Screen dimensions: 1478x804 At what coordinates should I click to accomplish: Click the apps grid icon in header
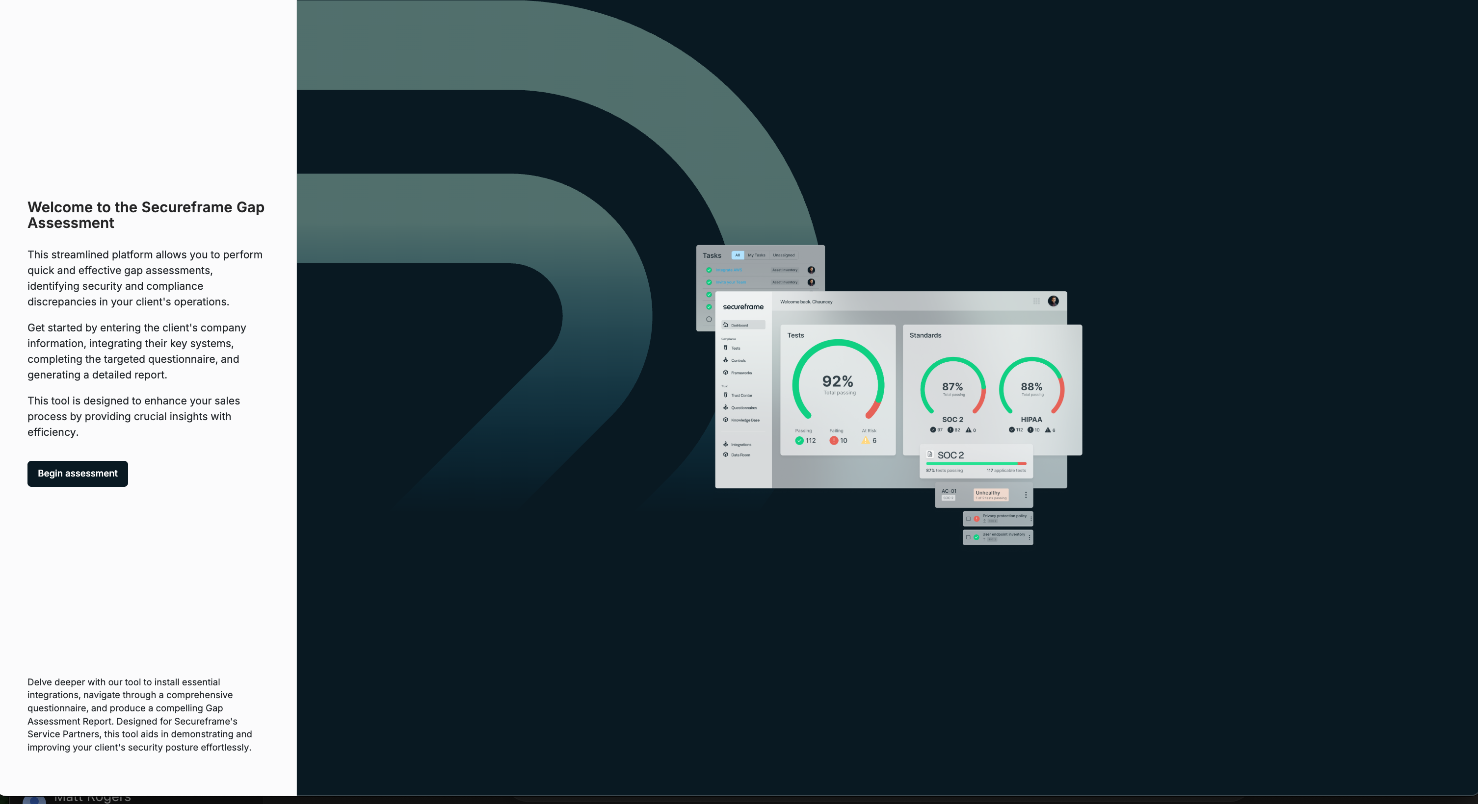pos(1036,301)
